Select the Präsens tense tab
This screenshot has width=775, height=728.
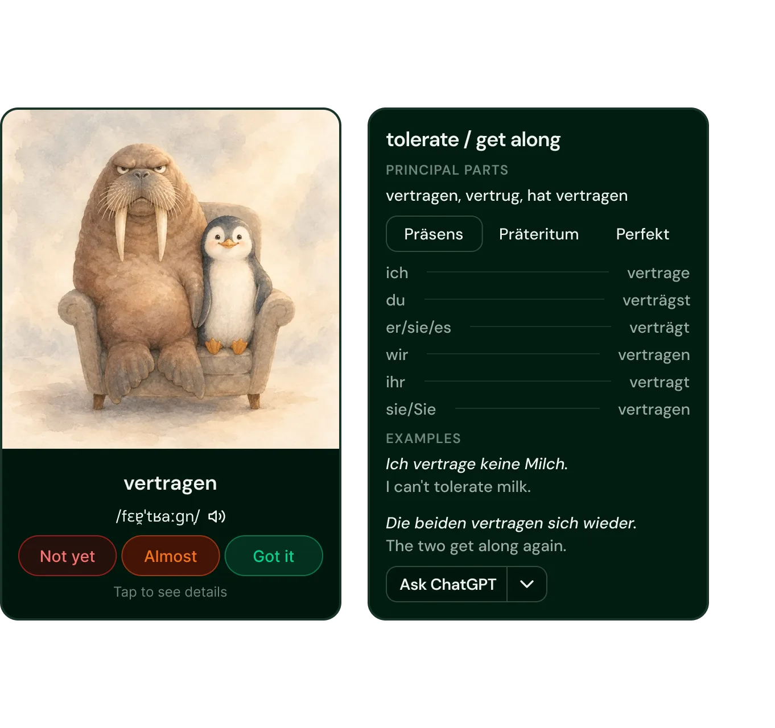pos(434,234)
